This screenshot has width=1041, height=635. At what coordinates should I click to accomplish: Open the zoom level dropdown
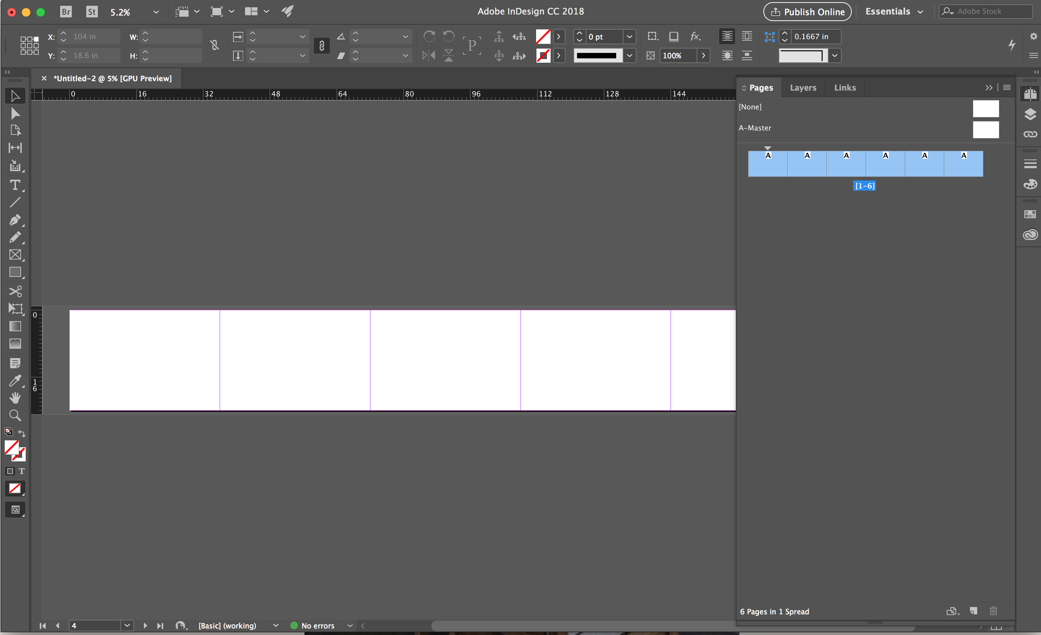pos(156,12)
